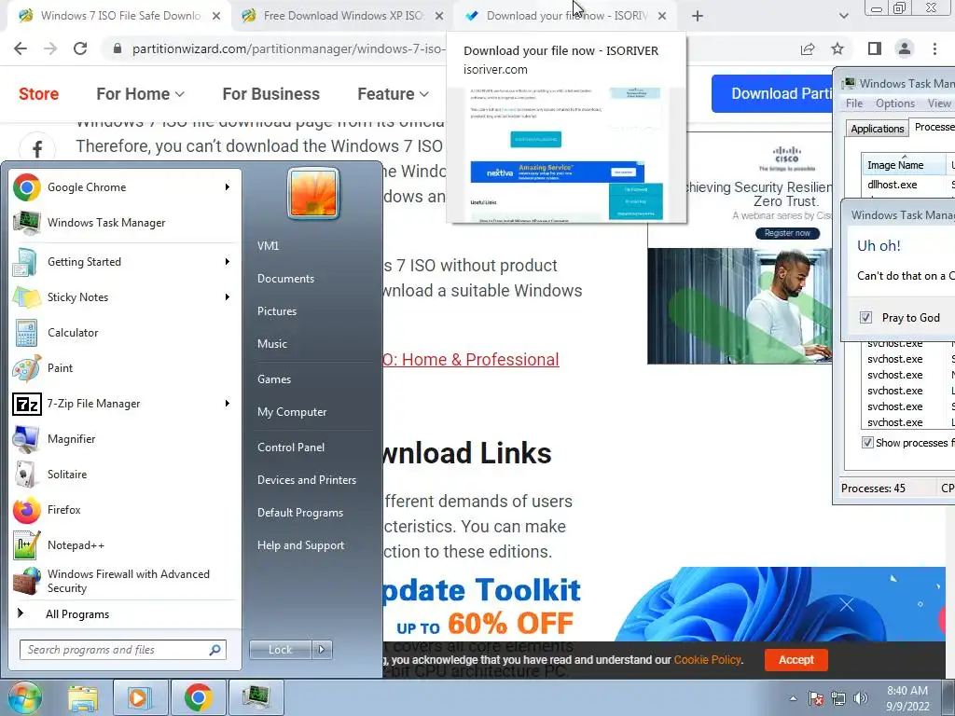Open Windows Explorer from taskbar
Screen dimensions: 955x716
[83, 698]
